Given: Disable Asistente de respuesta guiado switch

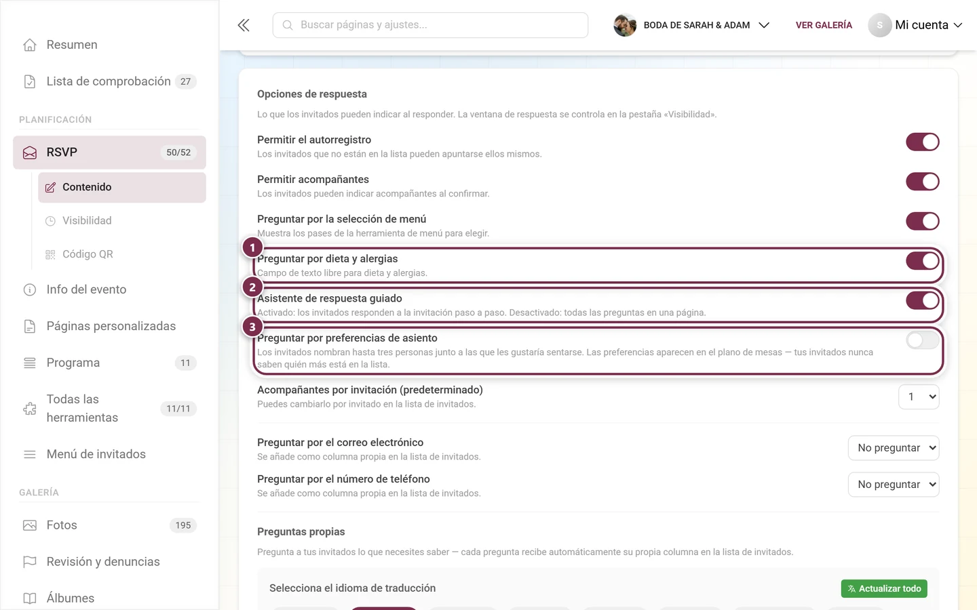Looking at the screenshot, I should [923, 300].
